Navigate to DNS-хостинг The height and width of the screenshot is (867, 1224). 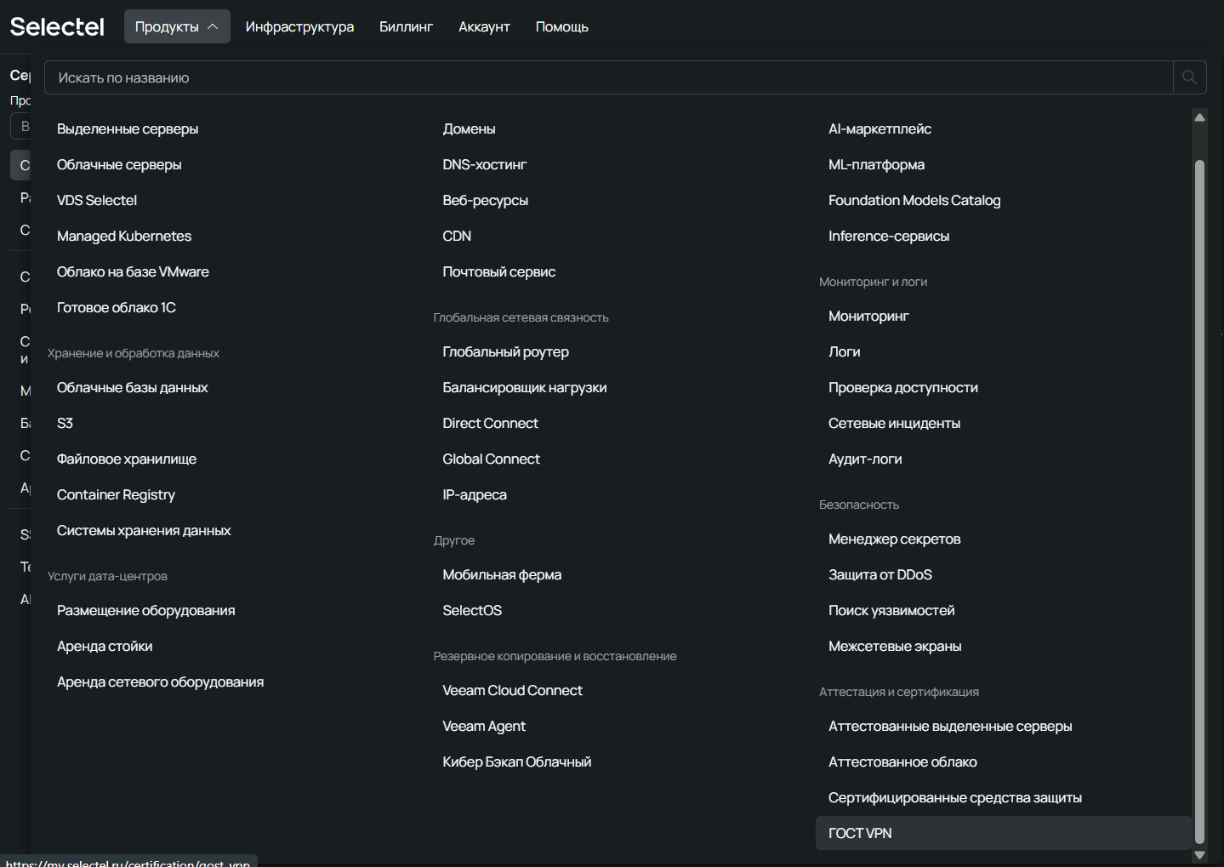click(484, 165)
